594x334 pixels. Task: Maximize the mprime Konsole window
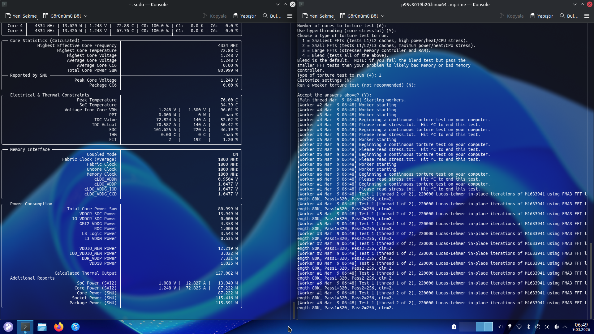pos(582,4)
